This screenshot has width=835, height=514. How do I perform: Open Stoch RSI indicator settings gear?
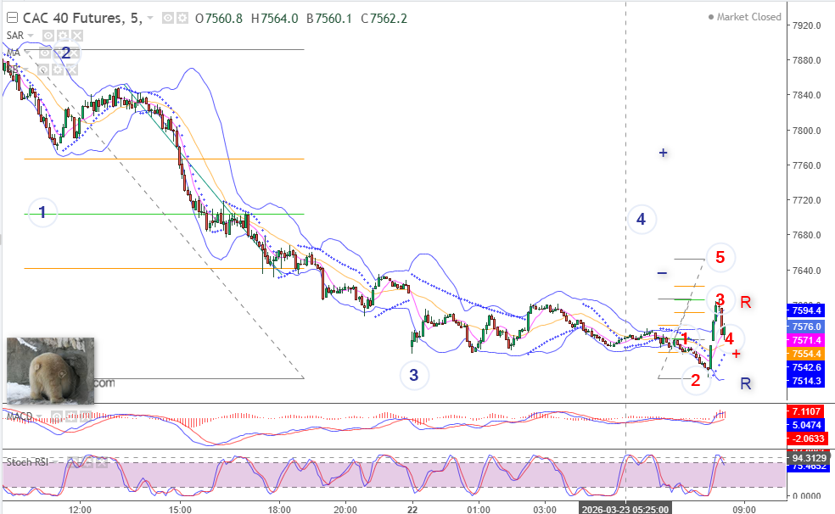click(x=87, y=462)
